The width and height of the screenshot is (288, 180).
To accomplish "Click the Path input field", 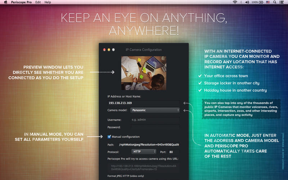I will 149,145.
